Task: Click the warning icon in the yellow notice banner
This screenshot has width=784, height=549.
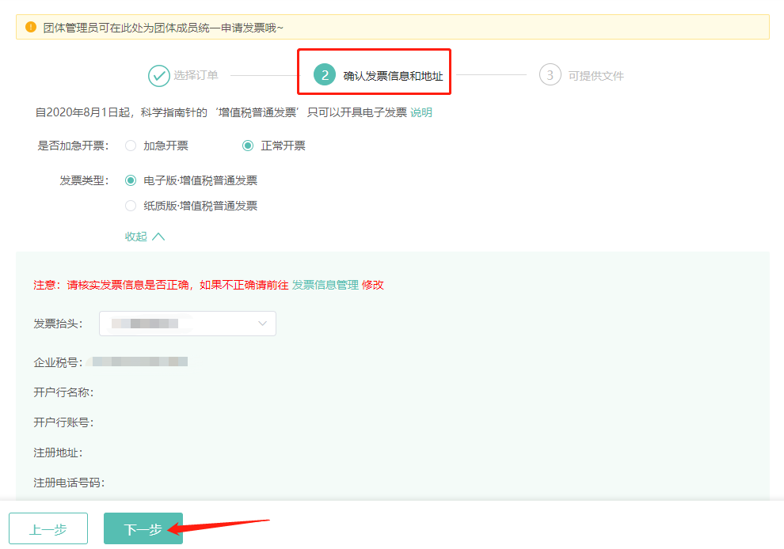Action: click(32, 27)
